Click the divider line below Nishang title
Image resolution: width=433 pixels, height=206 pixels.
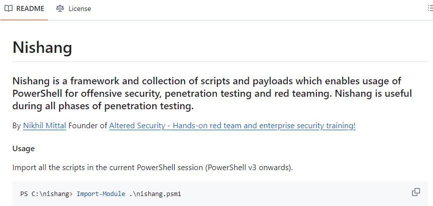coord(220,62)
